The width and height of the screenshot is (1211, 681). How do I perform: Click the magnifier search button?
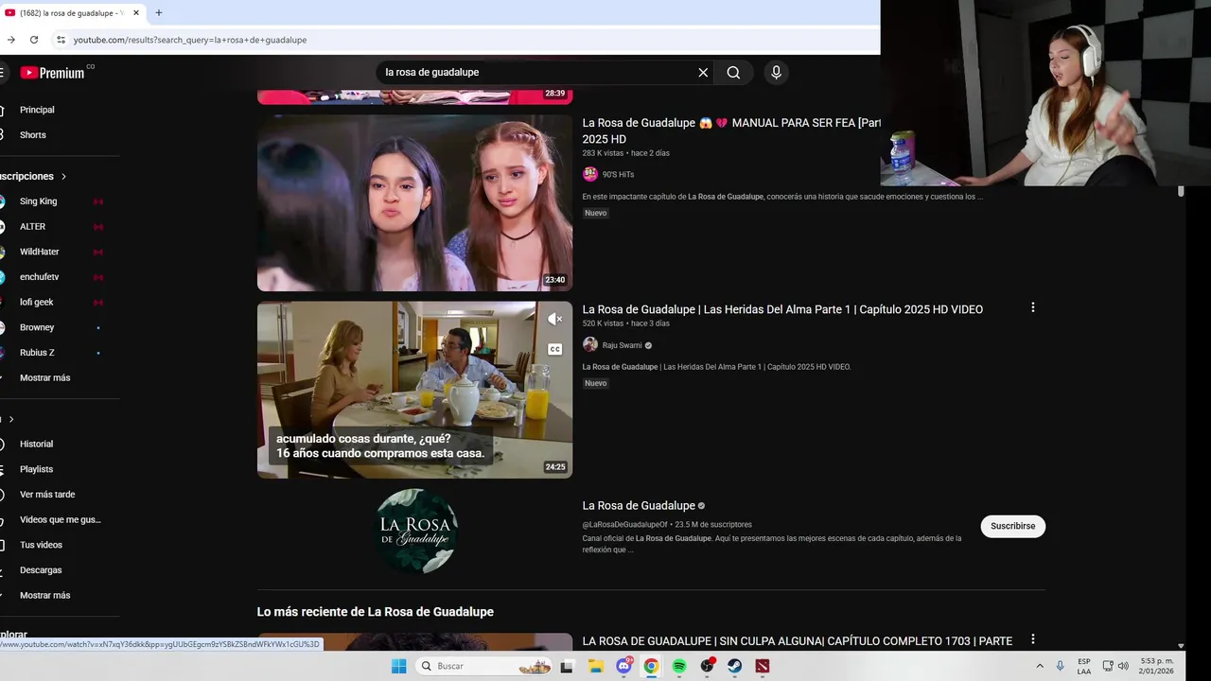click(733, 73)
